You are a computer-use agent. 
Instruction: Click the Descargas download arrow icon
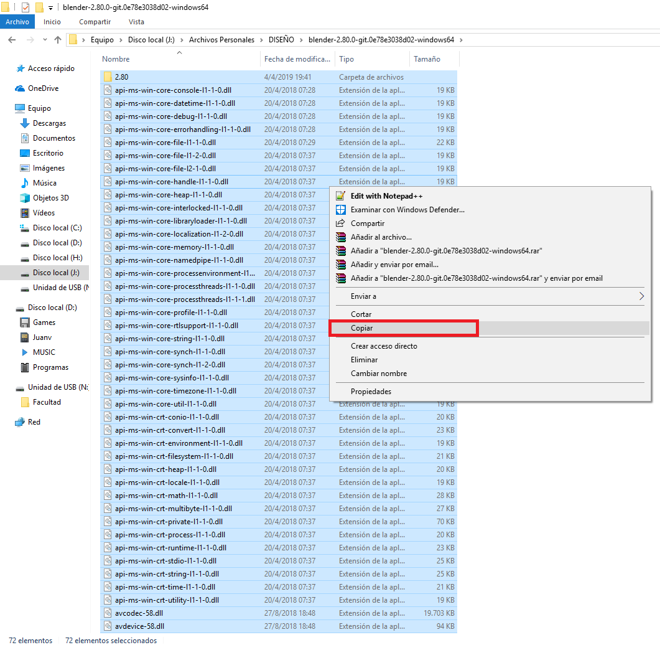[x=25, y=123]
